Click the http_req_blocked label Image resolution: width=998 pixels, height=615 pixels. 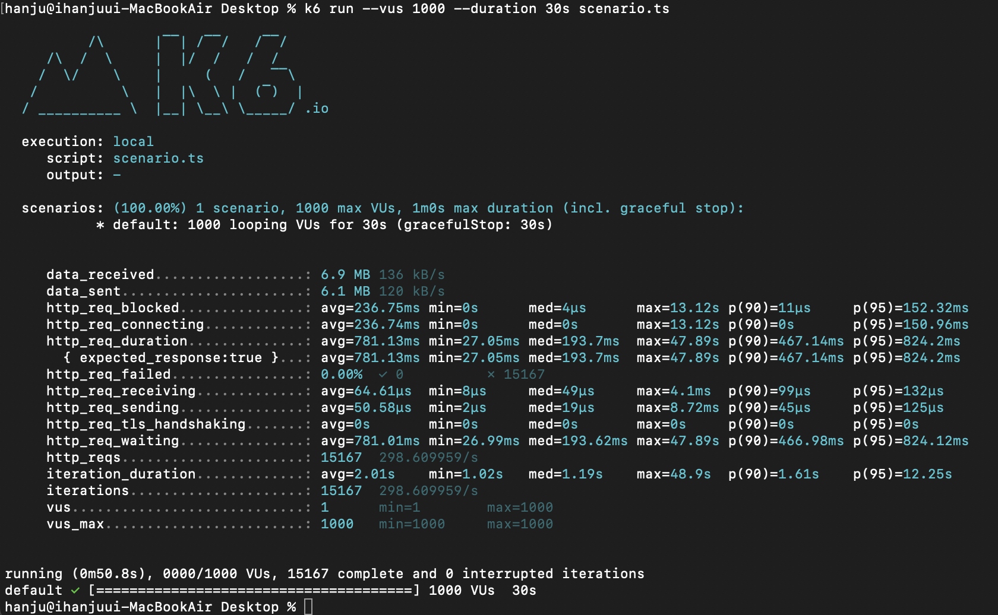113,307
